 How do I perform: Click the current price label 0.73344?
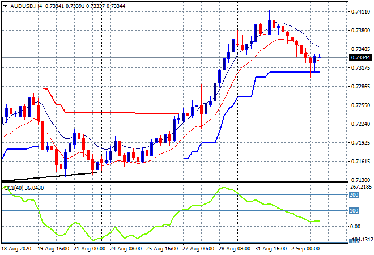360,58
